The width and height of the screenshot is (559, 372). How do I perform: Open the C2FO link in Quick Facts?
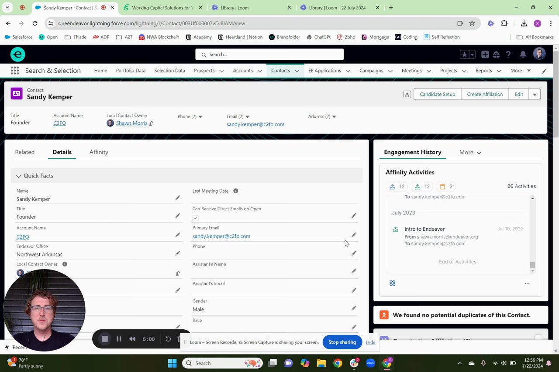pos(23,237)
